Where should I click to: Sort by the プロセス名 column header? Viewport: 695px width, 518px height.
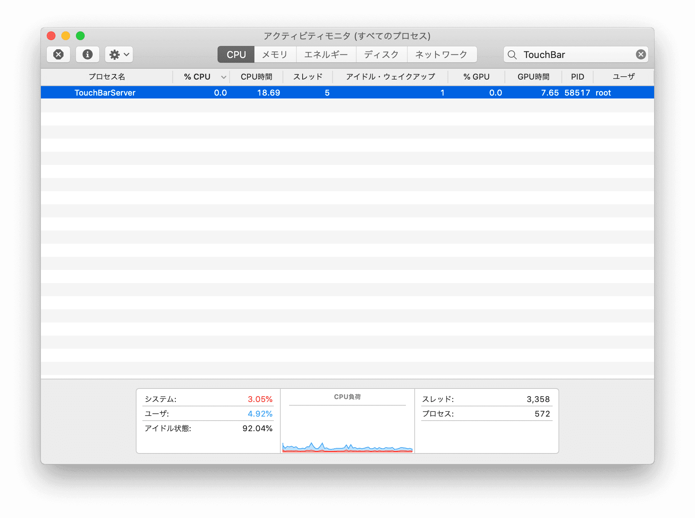point(107,77)
